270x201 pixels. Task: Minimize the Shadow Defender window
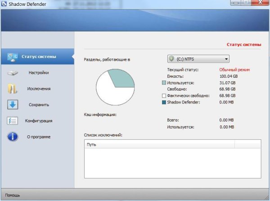coord(236,3)
